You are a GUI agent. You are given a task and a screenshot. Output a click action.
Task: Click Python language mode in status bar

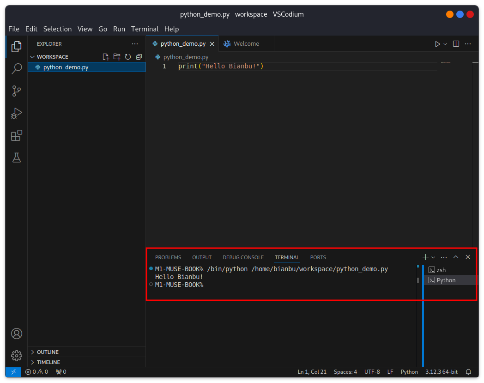tap(409, 372)
